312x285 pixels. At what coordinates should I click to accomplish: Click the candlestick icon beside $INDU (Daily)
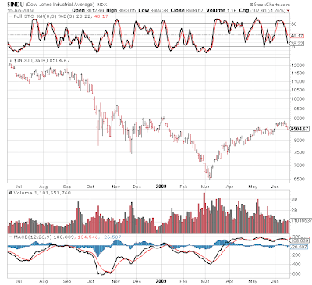[10, 61]
